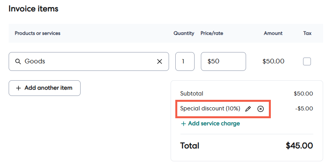
Task: Click the Add service charge link text
Action: (214, 124)
